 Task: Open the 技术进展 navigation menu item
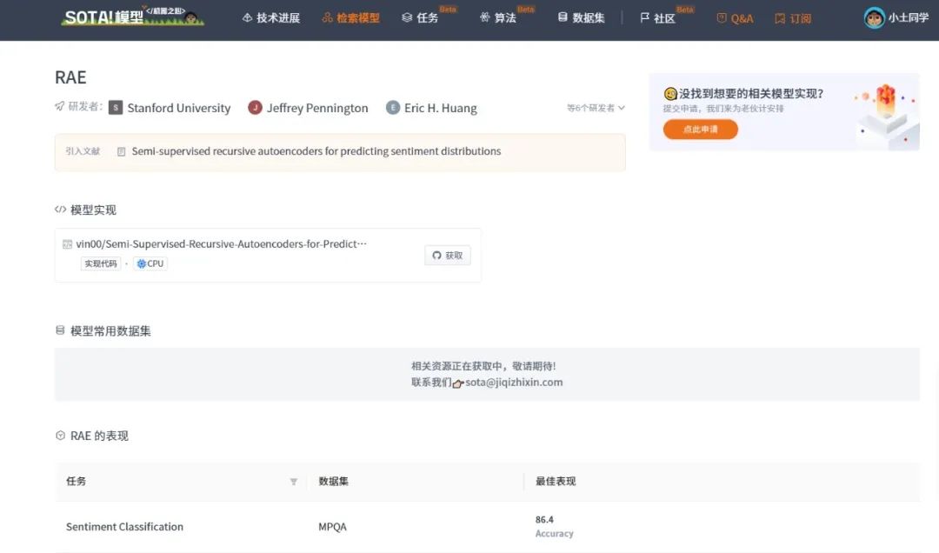click(x=270, y=17)
